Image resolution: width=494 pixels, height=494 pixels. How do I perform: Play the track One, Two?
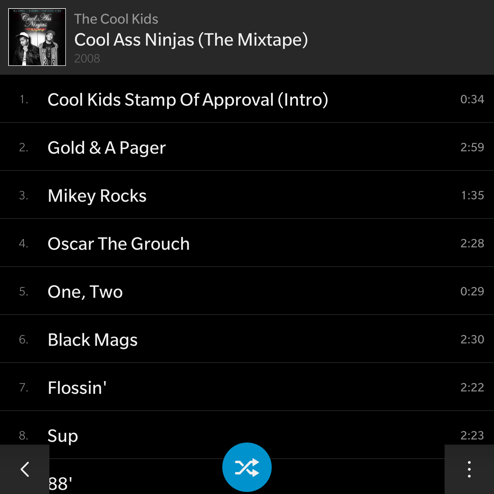click(247, 291)
